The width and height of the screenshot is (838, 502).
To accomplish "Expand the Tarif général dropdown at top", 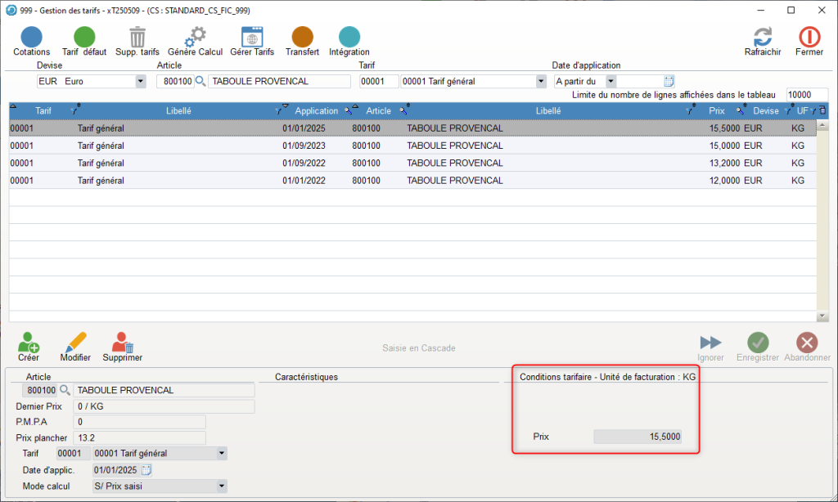I will (541, 82).
